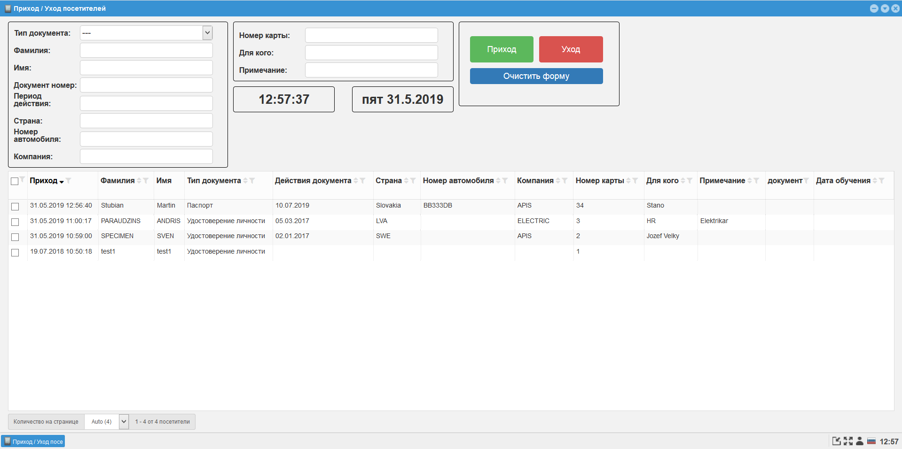
Task: Open filter for Примечание column
Action: (757, 181)
